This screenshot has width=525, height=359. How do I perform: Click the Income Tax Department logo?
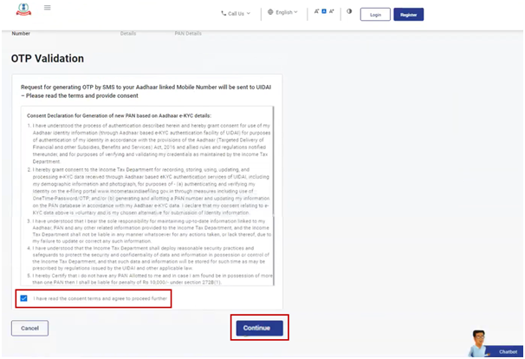pyautogui.click(x=21, y=10)
